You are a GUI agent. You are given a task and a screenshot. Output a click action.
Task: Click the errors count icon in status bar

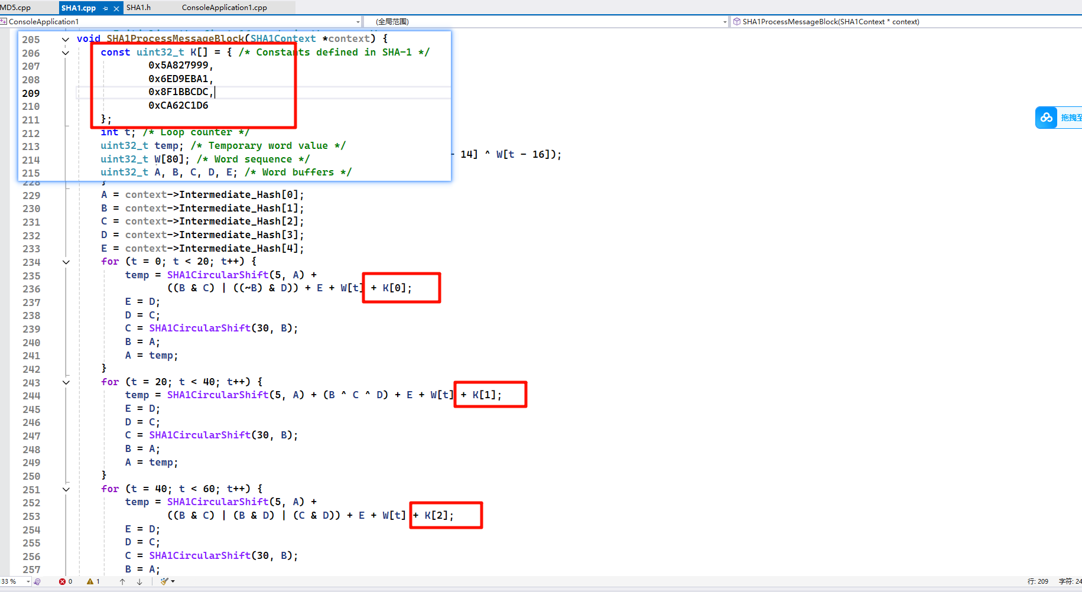pyautogui.click(x=63, y=581)
